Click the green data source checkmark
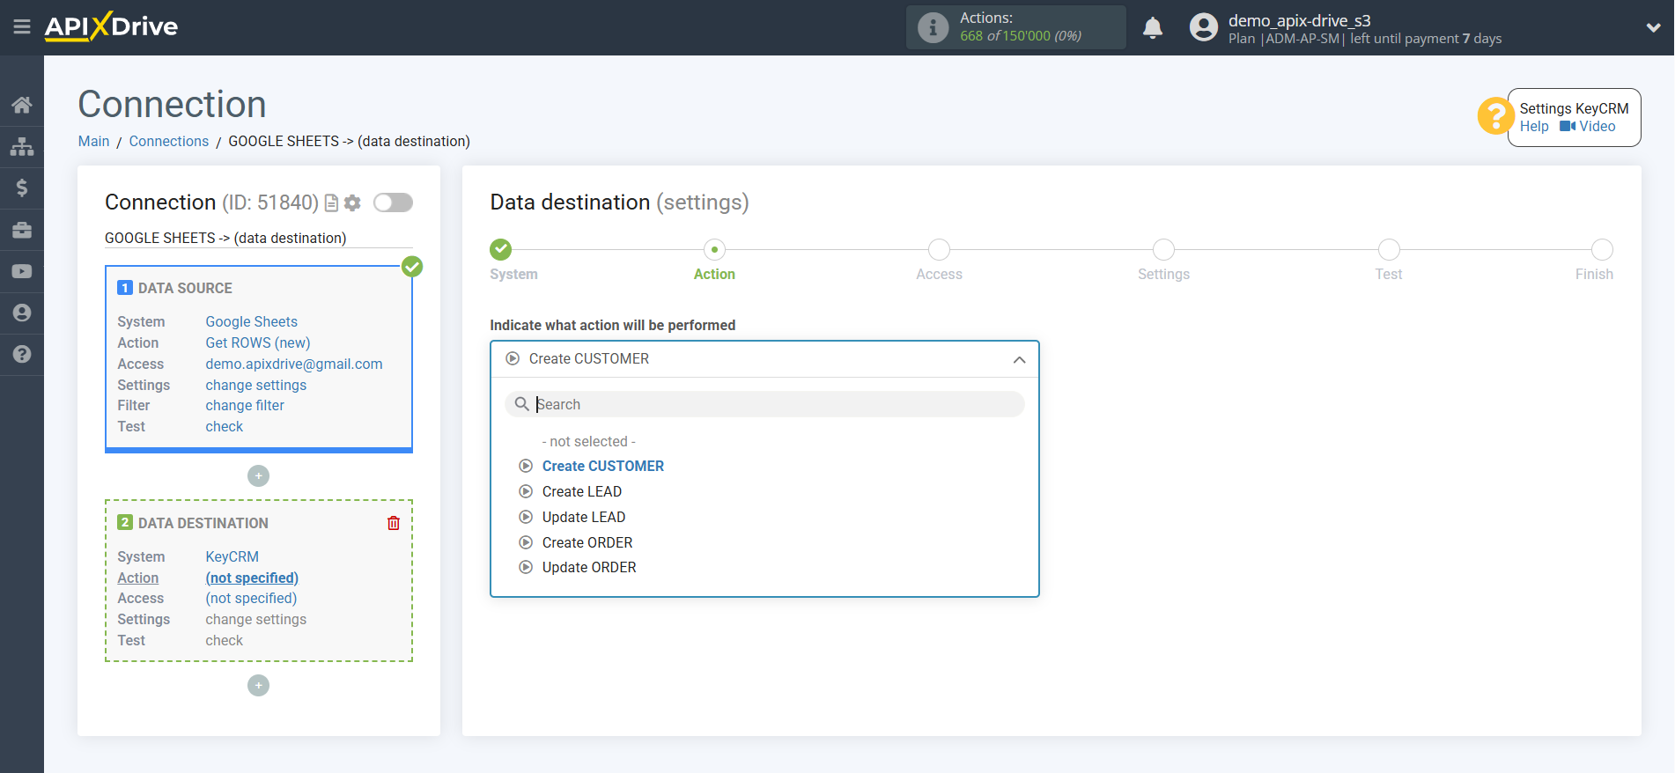Image resolution: width=1675 pixels, height=773 pixels. (412, 267)
